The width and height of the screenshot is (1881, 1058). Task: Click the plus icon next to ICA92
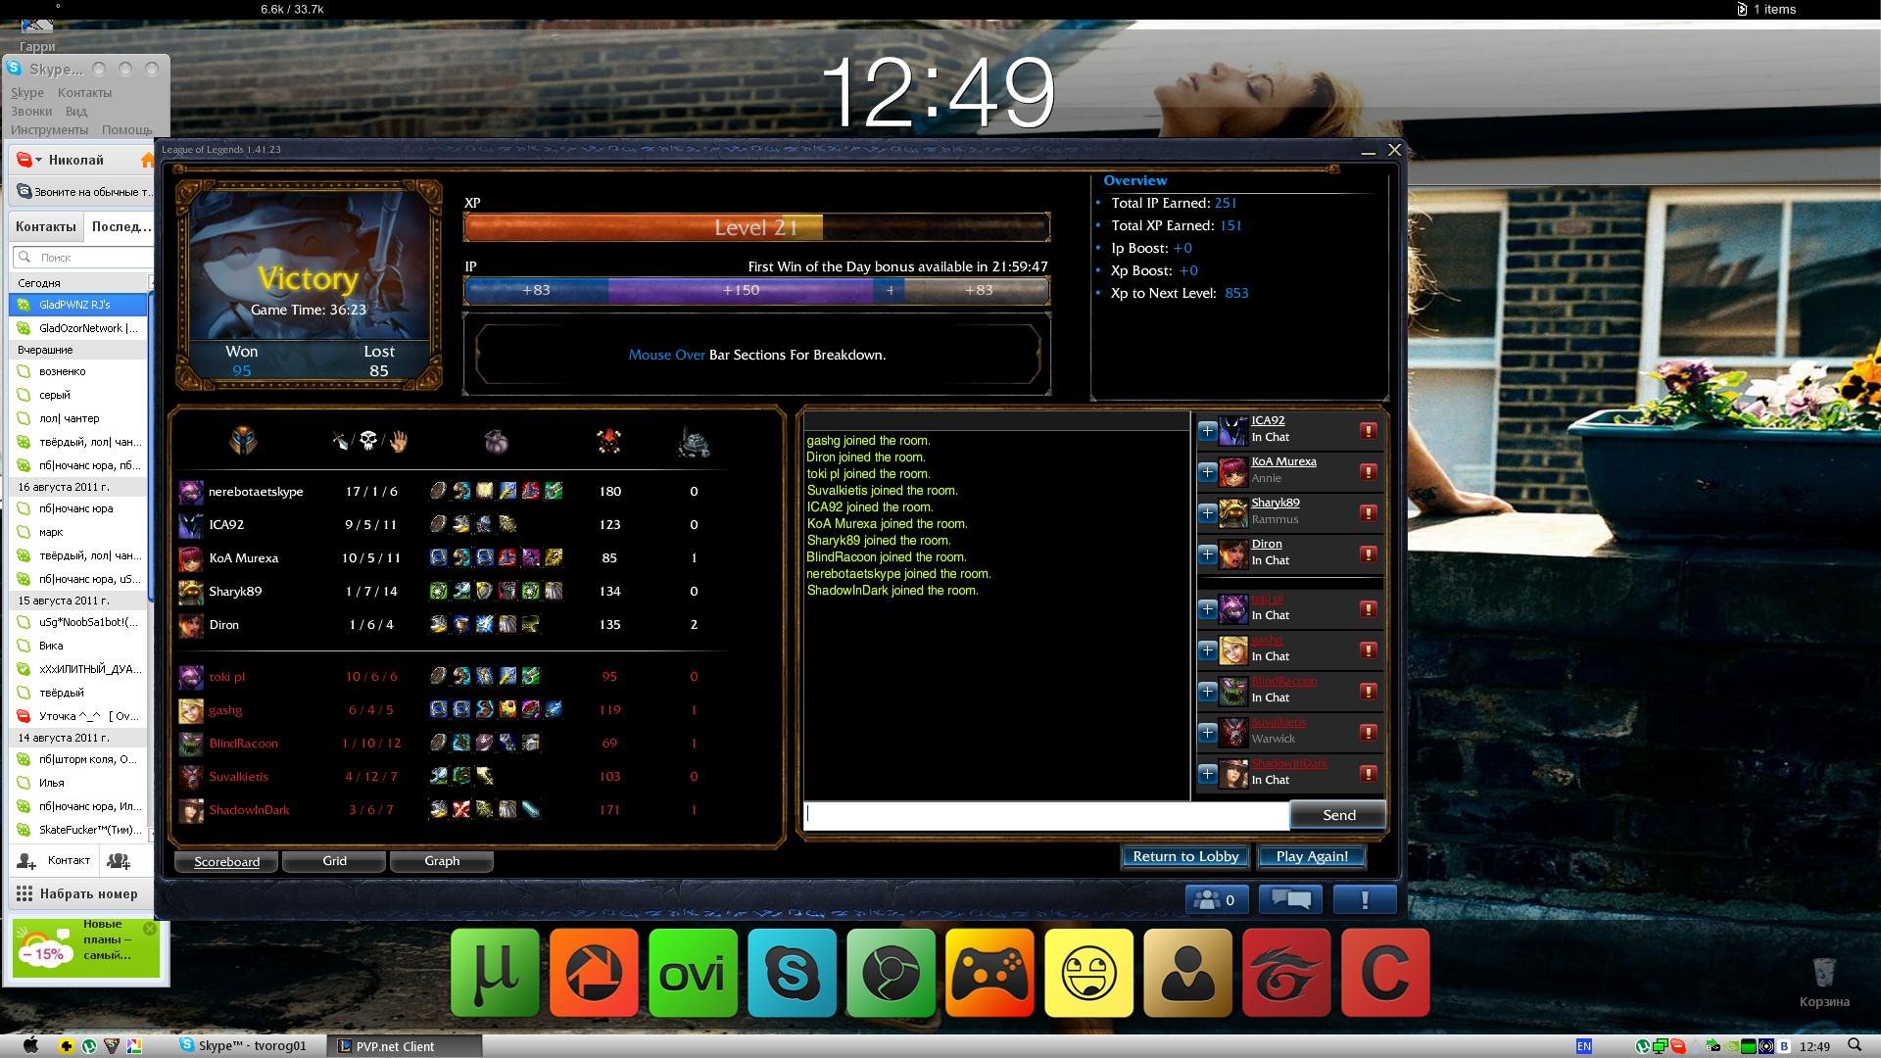(x=1207, y=430)
